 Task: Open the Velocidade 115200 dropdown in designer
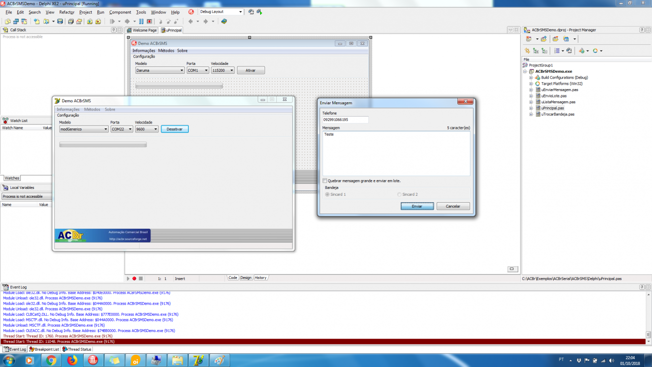tap(223, 70)
